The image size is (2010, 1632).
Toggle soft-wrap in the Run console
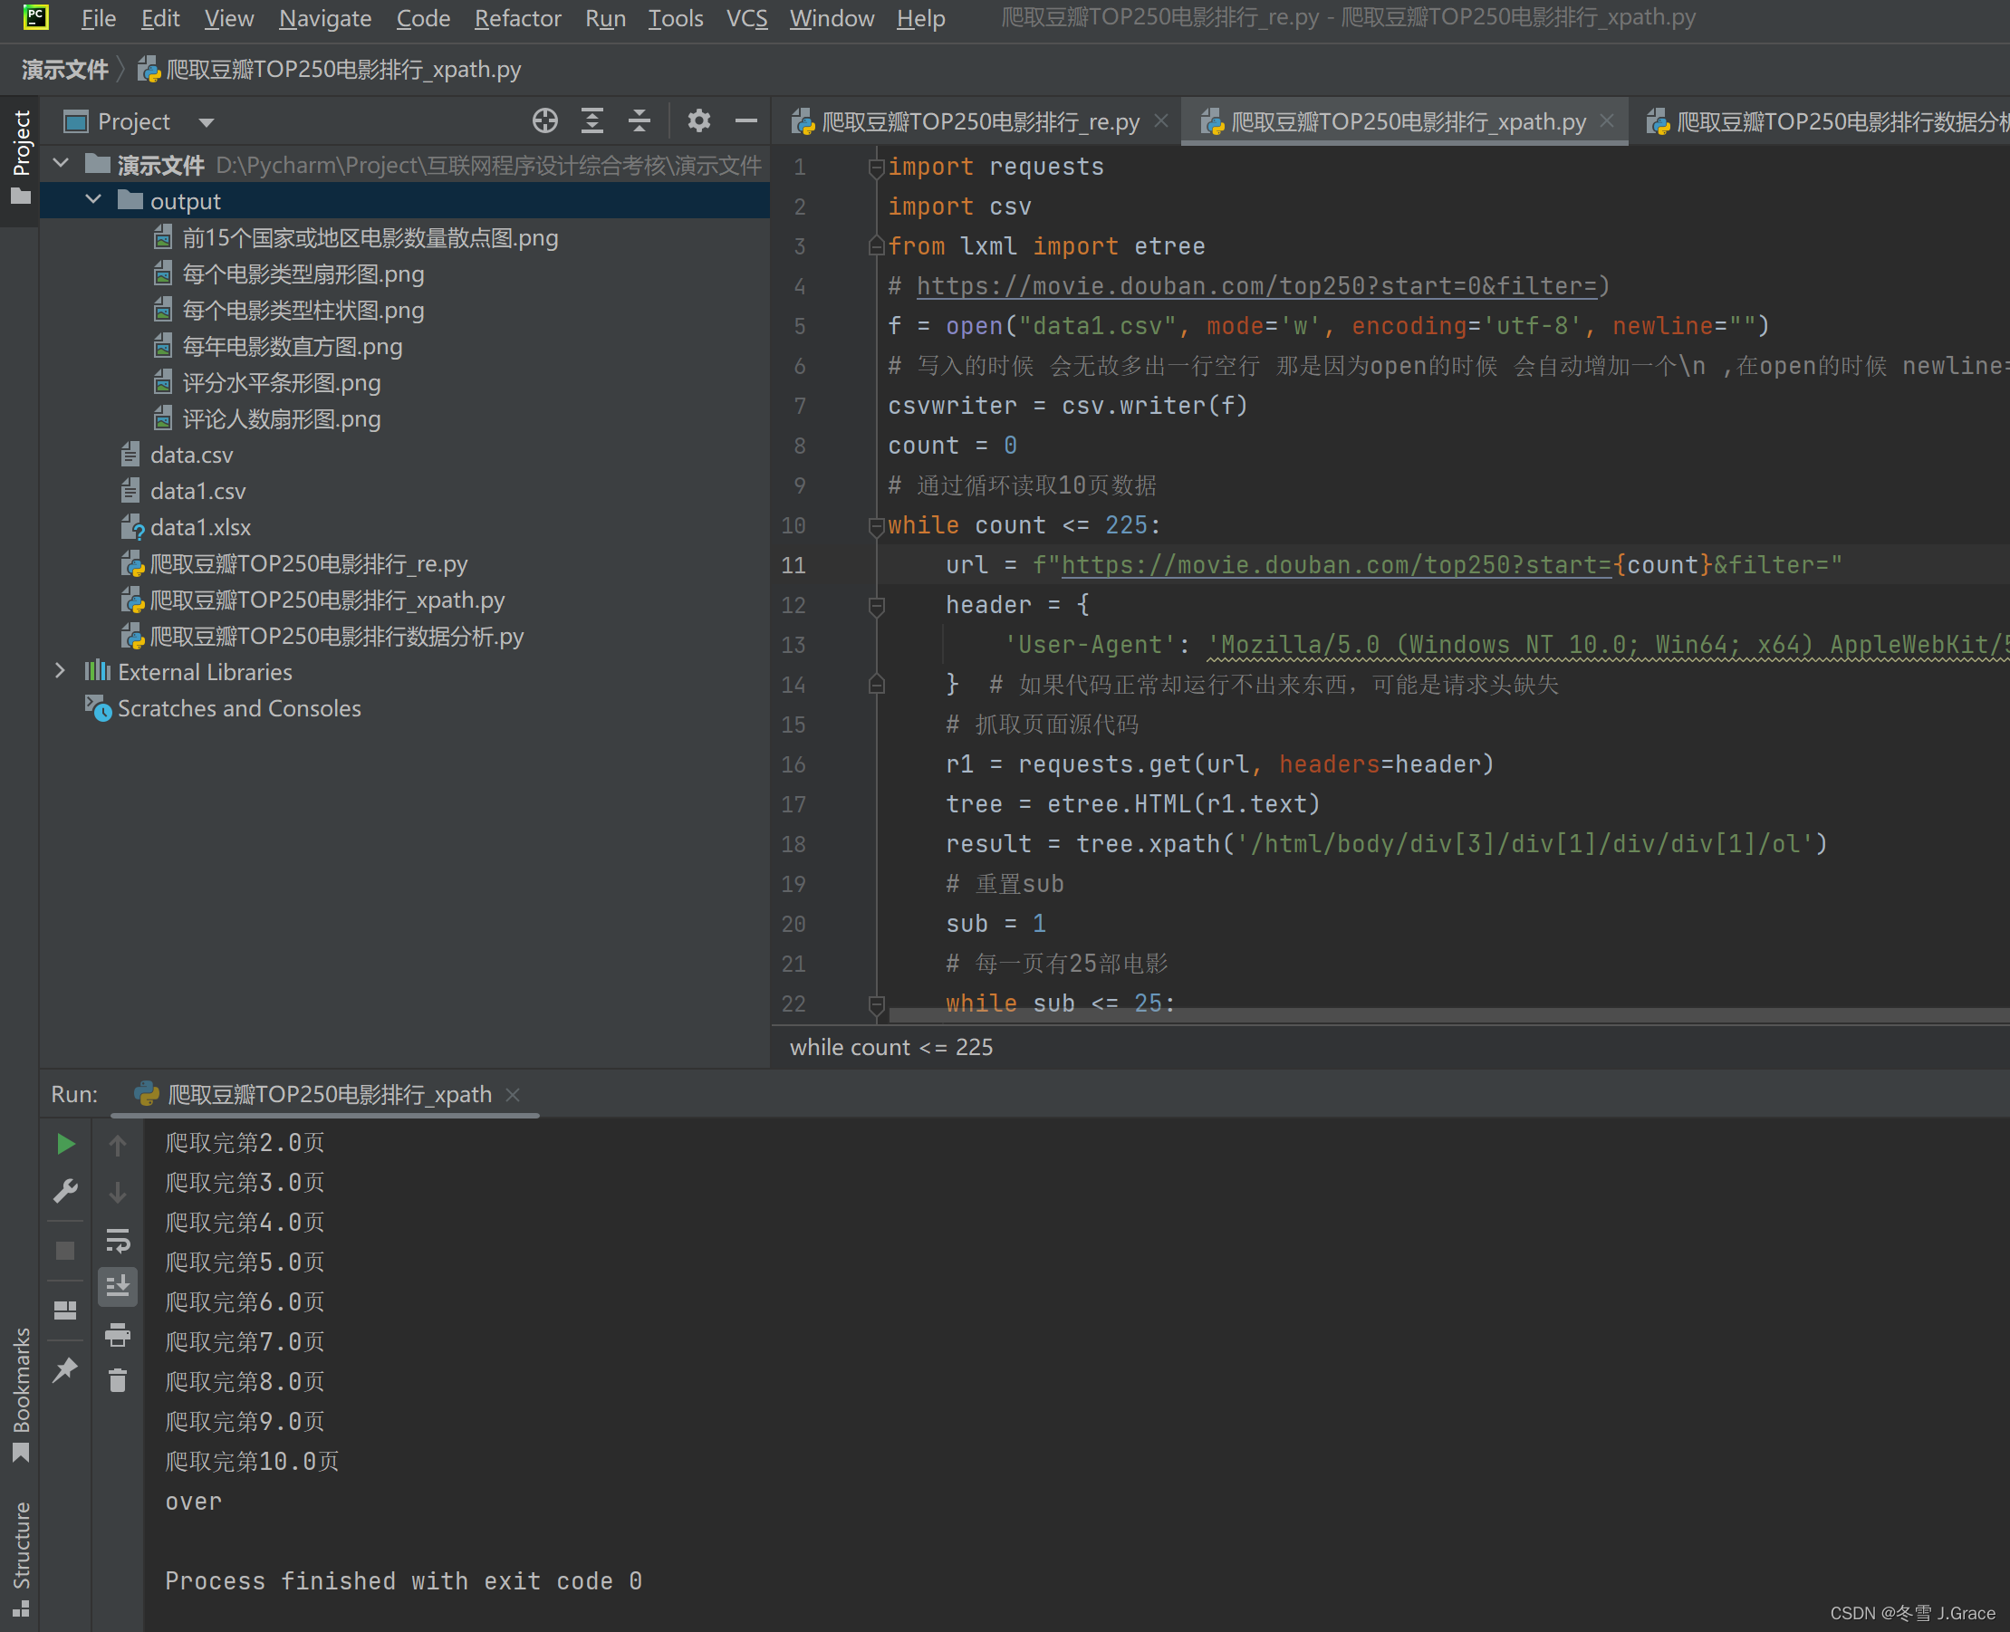[x=118, y=1239]
